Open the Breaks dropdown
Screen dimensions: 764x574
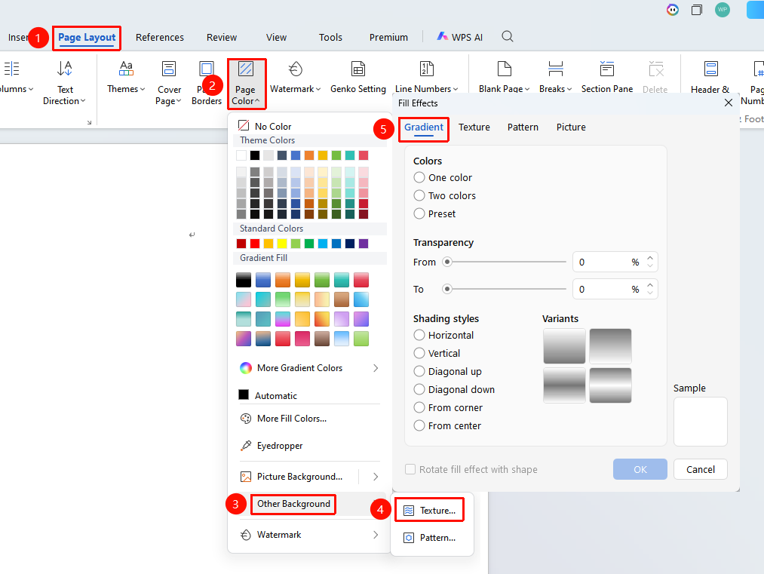[x=555, y=77]
